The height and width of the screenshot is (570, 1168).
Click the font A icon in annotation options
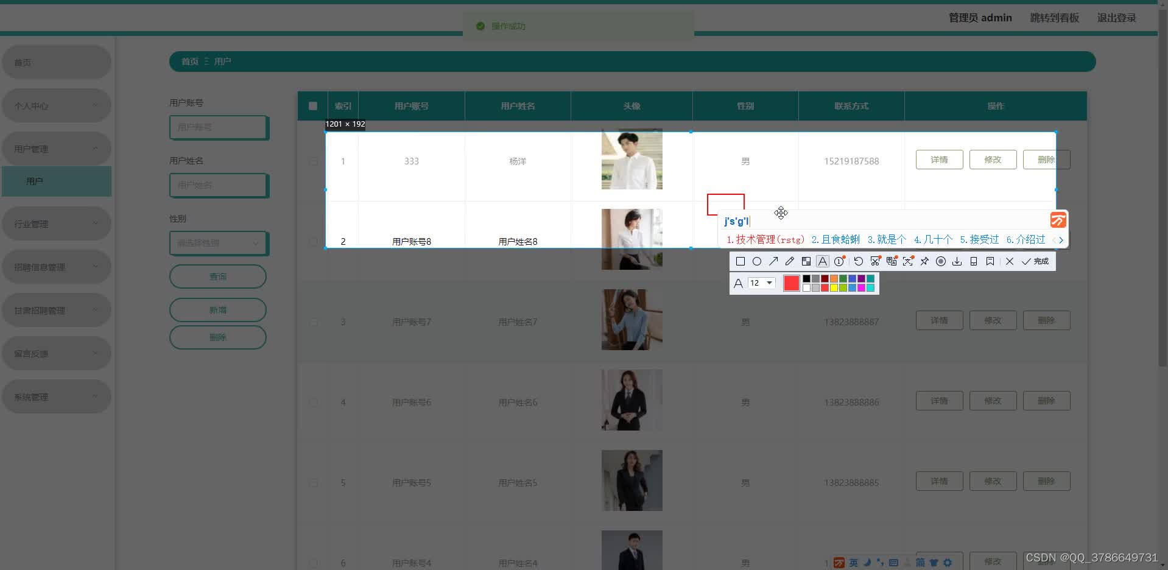point(738,283)
